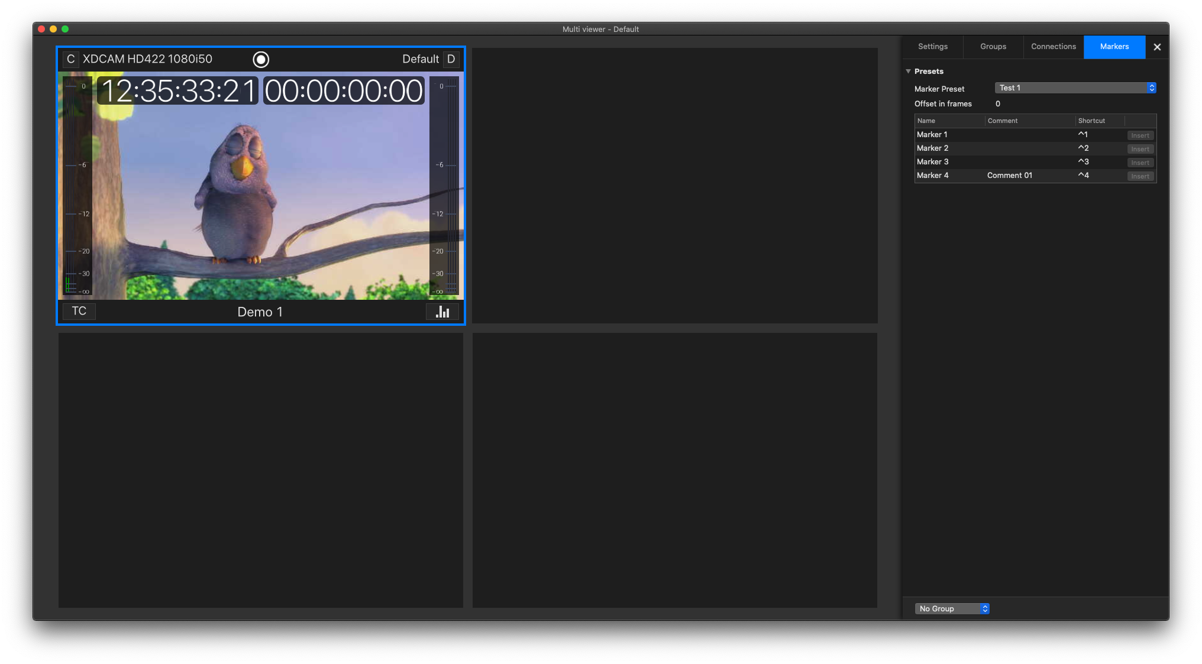Close the side panel with X
Image resolution: width=1202 pixels, height=664 pixels.
[x=1157, y=47]
